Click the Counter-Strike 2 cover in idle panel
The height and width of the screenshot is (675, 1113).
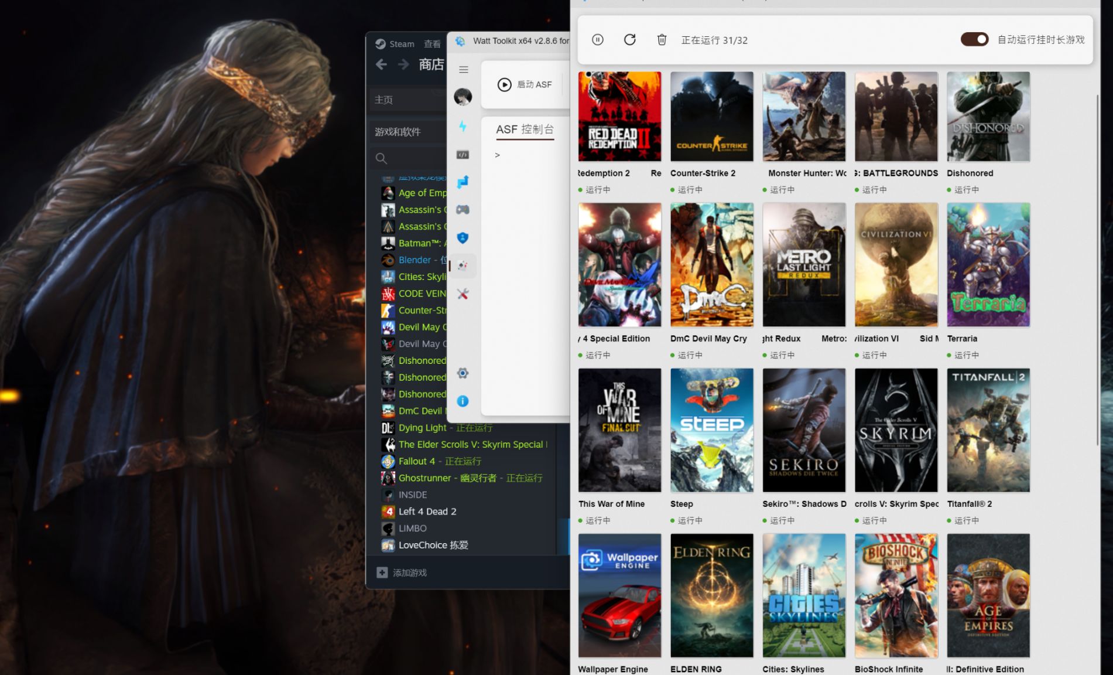pyautogui.click(x=712, y=117)
